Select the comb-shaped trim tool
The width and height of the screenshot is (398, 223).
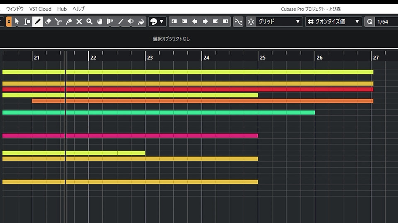(x=110, y=21)
